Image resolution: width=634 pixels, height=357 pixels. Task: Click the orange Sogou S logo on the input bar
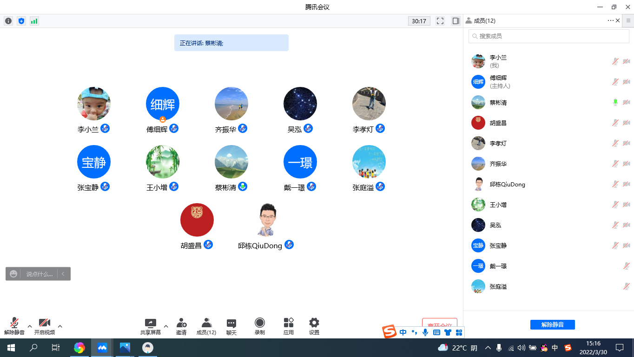pyautogui.click(x=390, y=332)
